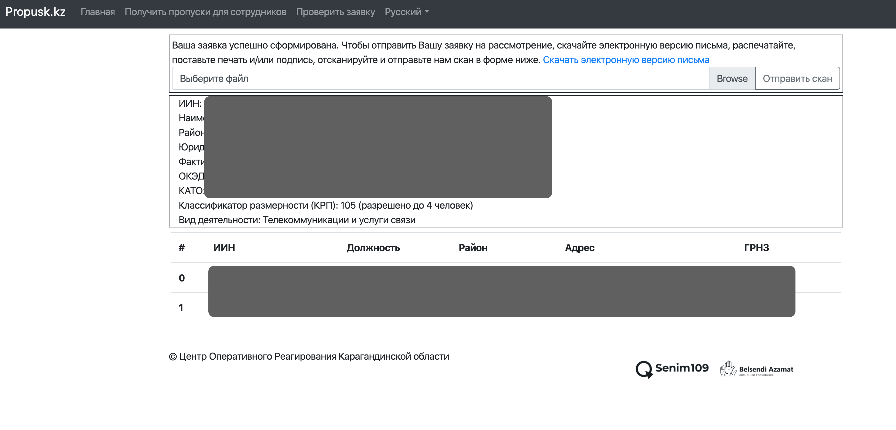This screenshot has height=430, width=896.
Task: Select the Классификатор размерности (КРП) line
Action: tap(326, 205)
